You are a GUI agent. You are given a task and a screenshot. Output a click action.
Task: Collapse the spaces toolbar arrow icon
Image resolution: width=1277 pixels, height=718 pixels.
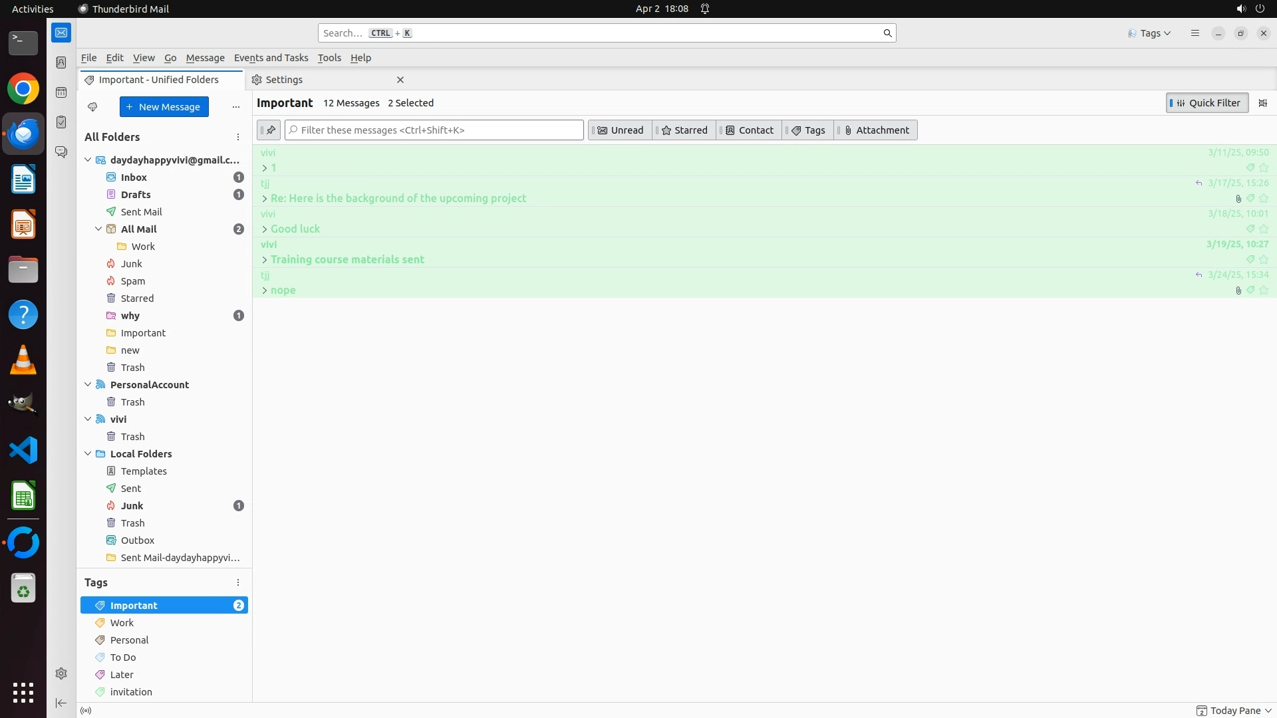click(x=61, y=703)
